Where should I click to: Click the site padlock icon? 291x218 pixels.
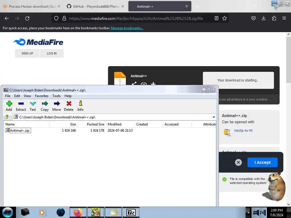click(x=64, y=18)
